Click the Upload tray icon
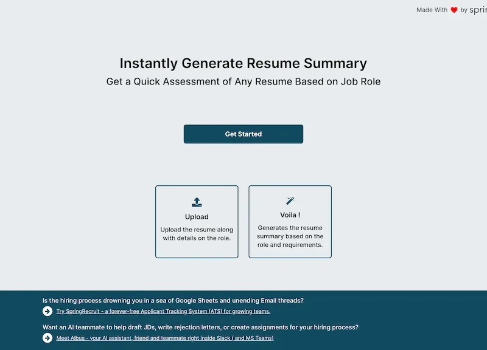 pyautogui.click(x=197, y=202)
